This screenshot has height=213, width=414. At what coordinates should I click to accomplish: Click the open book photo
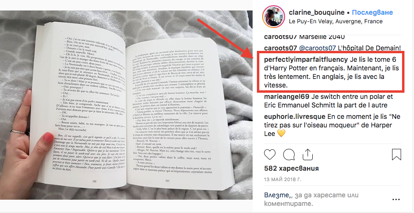tap(126, 105)
